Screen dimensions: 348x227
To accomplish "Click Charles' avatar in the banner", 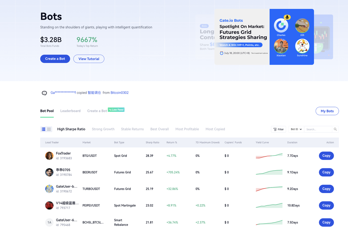I will coord(281,26).
